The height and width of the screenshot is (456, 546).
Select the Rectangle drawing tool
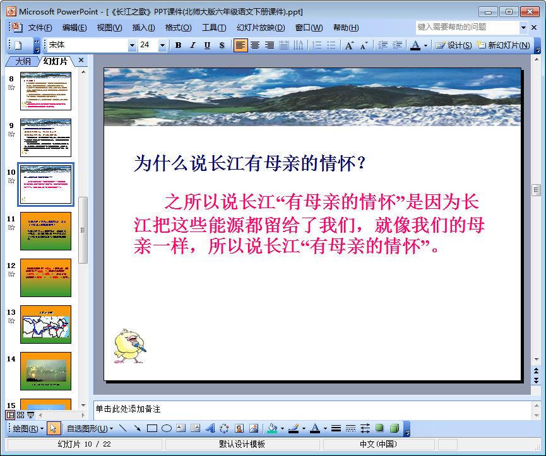pyautogui.click(x=152, y=428)
